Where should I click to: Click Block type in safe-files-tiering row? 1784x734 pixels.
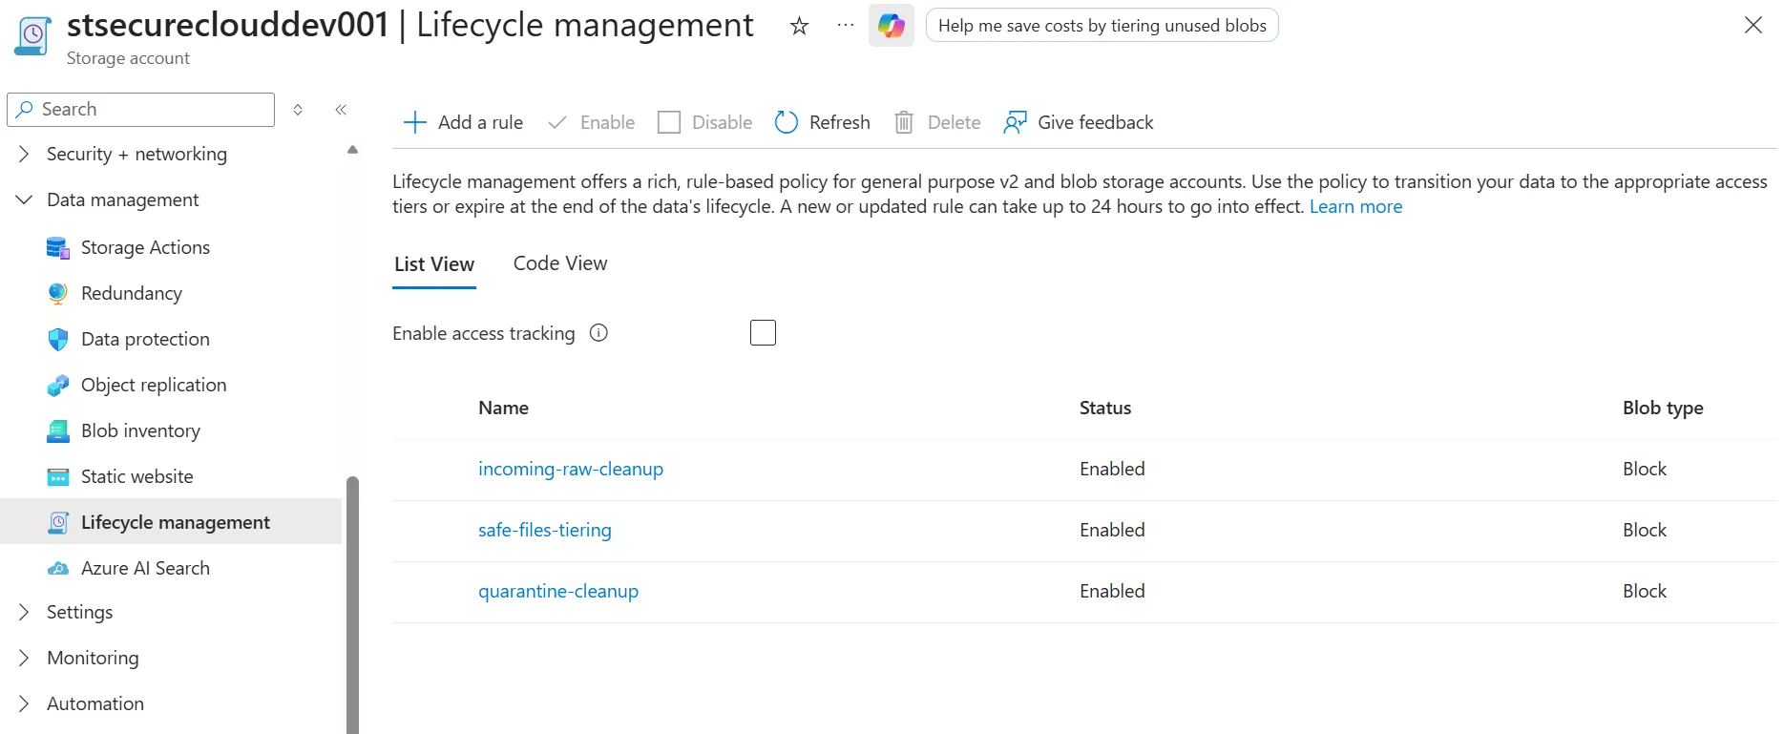pos(1645,530)
